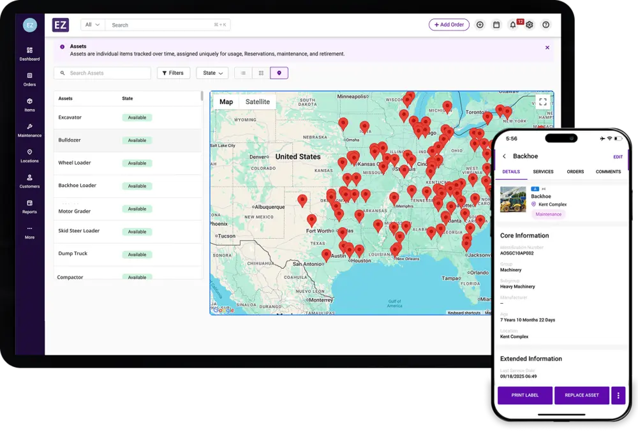Switch to list view toggle

coord(243,73)
